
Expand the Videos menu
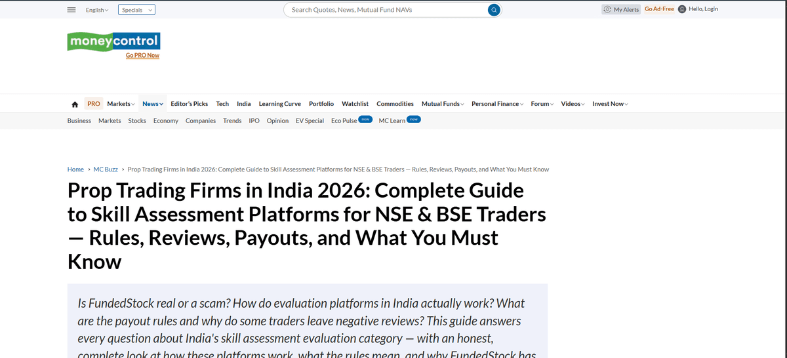point(573,104)
